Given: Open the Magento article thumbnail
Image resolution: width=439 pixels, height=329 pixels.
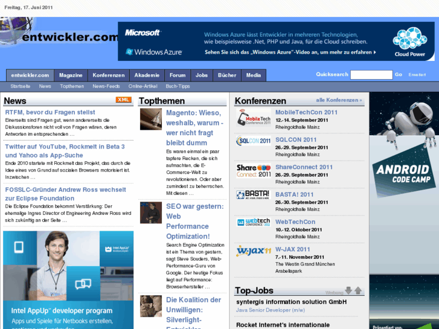Looking at the screenshot, I should coord(151,120).
